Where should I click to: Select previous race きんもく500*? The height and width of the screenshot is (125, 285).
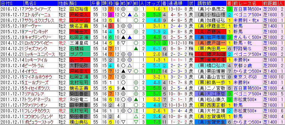pos(247,38)
